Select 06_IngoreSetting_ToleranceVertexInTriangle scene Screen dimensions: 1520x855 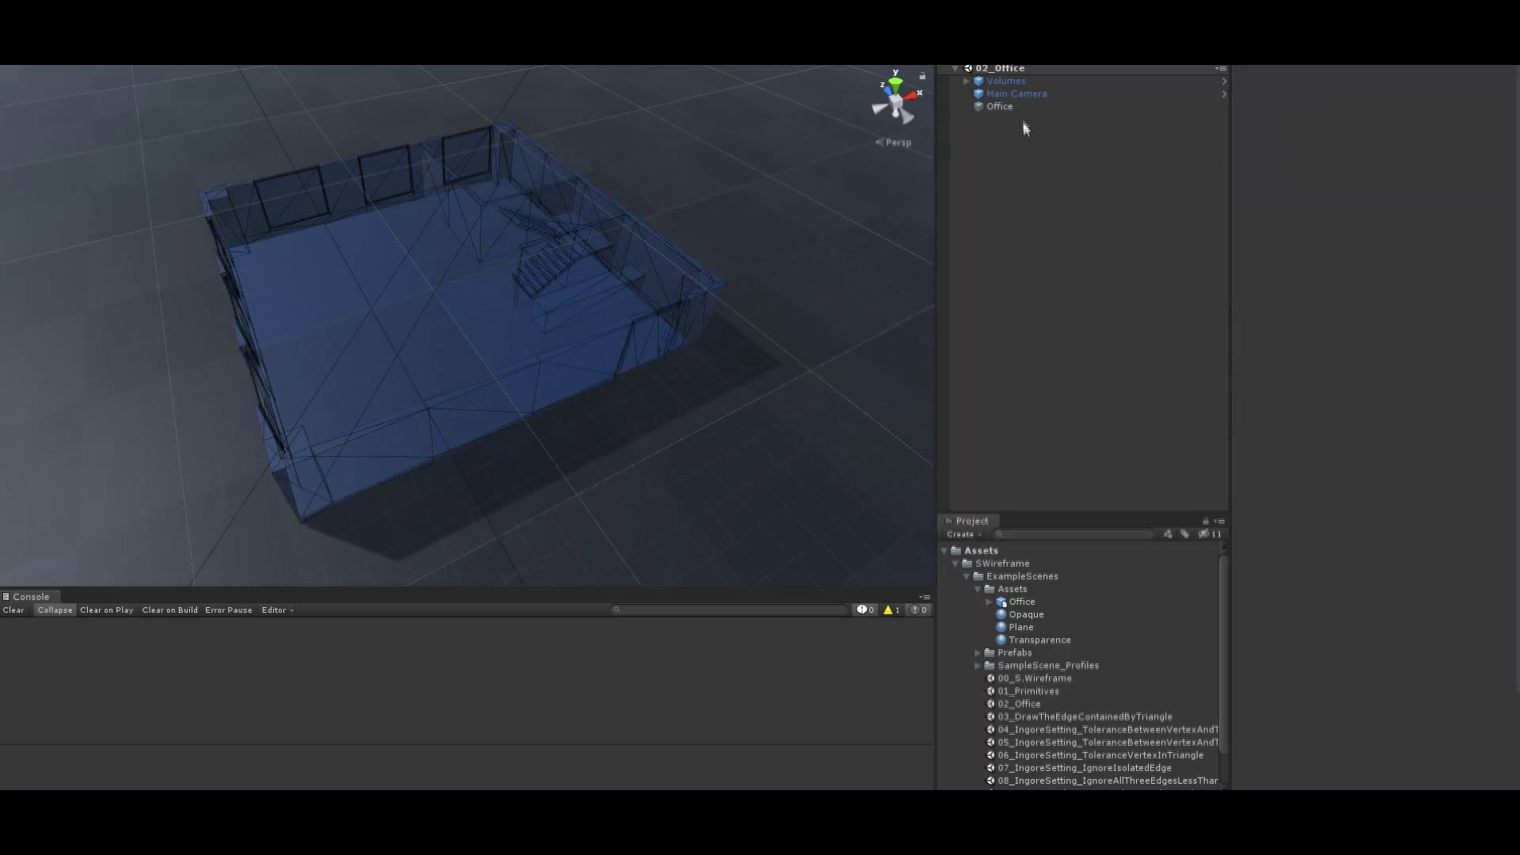pyautogui.click(x=1100, y=755)
